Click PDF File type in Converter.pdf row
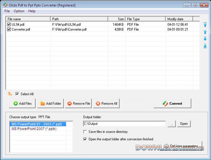 pos(133,29)
